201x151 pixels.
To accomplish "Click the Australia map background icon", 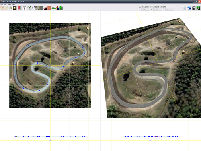I will (x=11, y=8).
